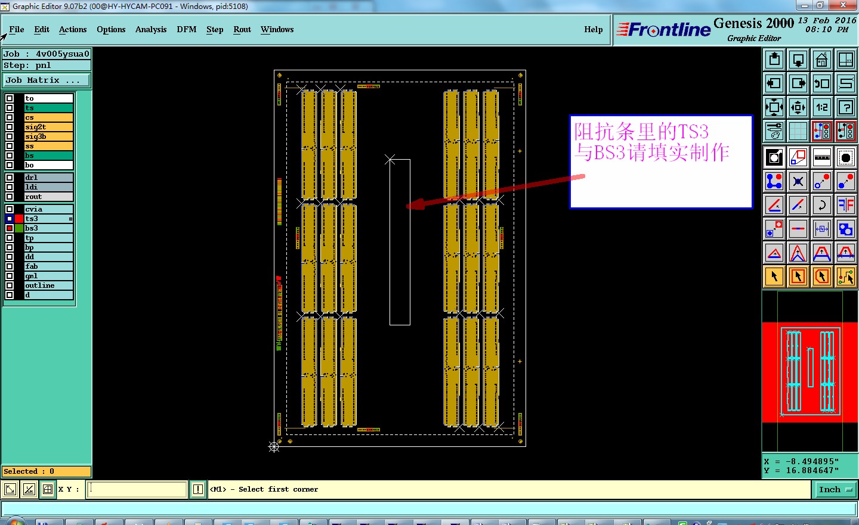Toggle the checkbox for layer drl

pyautogui.click(x=10, y=178)
